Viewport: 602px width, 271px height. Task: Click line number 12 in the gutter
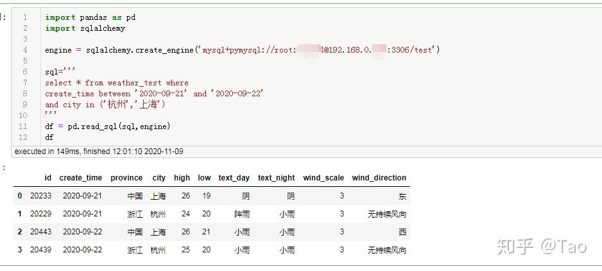tap(23, 137)
